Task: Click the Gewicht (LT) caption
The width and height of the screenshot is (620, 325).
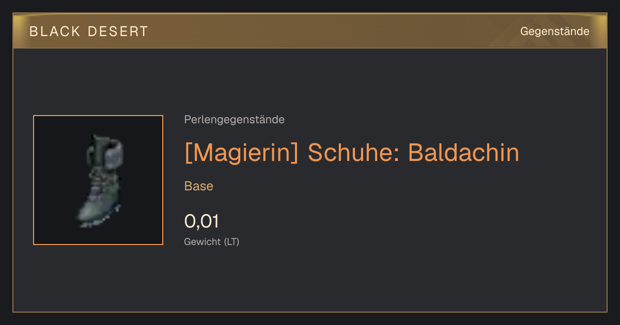Action: [x=212, y=241]
